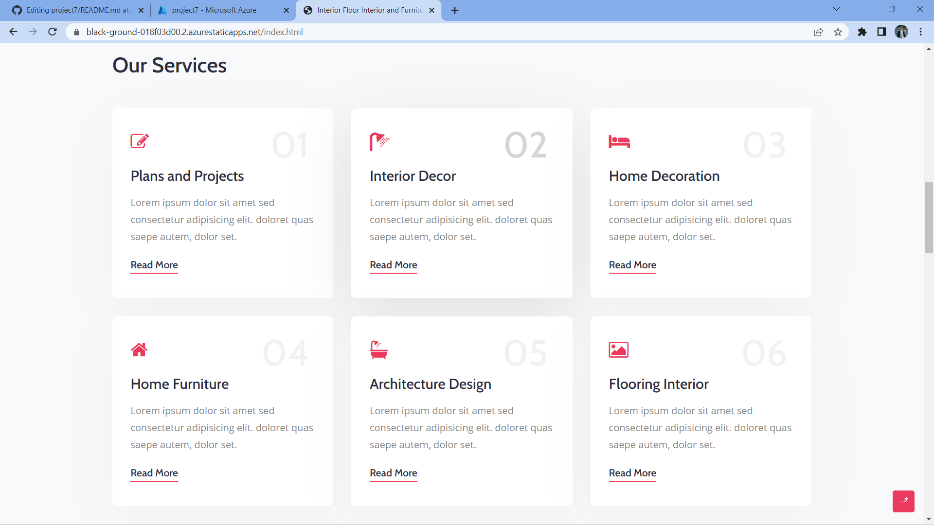Open a new tab with the plus button
This screenshot has height=525, width=934.
[454, 10]
